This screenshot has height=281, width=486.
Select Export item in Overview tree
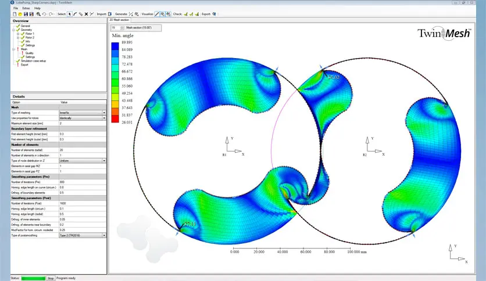24,64
